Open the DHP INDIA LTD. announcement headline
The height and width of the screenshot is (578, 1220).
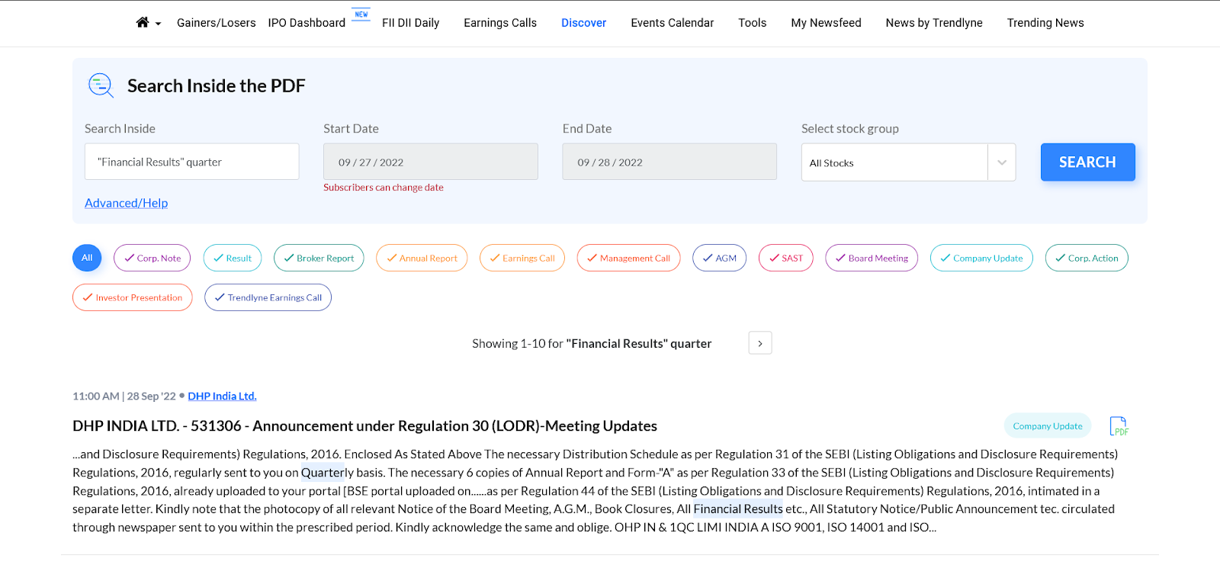364,425
